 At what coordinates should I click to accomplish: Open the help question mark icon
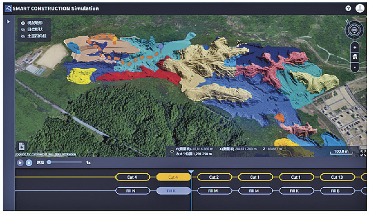tap(348, 9)
